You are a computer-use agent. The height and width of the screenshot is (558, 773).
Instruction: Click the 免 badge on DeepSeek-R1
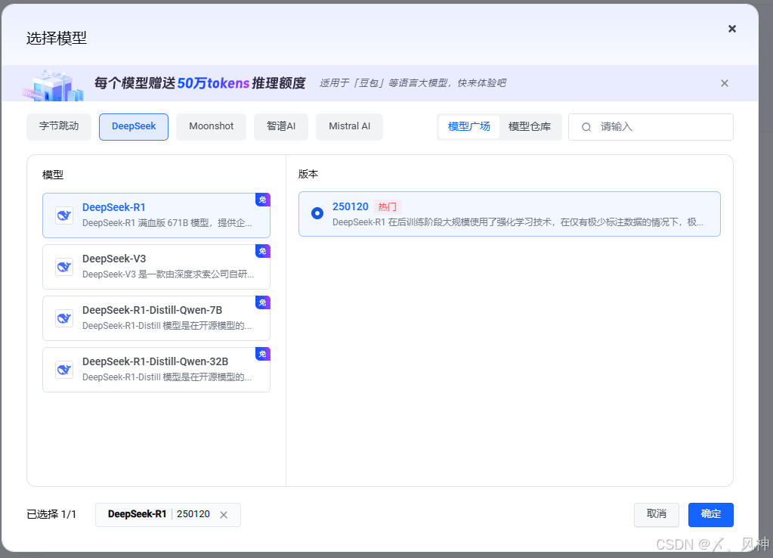pyautogui.click(x=263, y=200)
